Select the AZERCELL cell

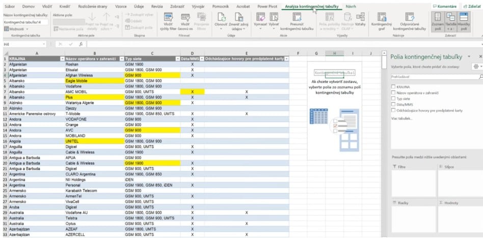(x=94, y=234)
